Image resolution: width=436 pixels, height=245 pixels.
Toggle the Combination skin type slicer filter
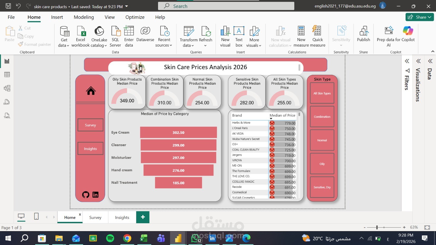pos(322,117)
